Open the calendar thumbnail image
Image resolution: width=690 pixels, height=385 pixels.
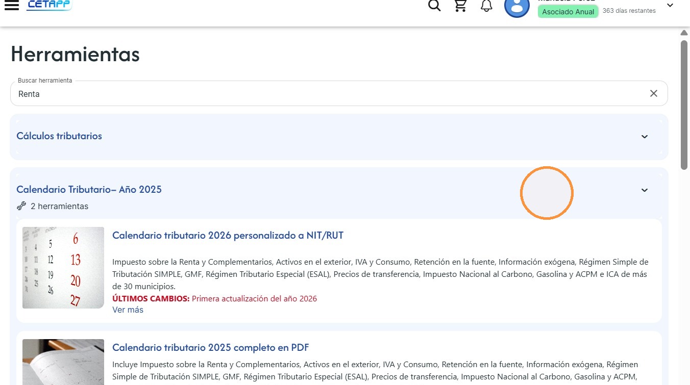coord(63,268)
